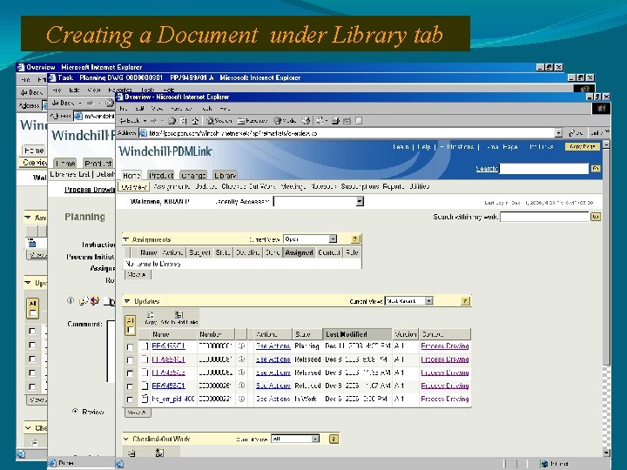627x470 pixels.
Task: Click the Refresh icon in front IE toolbar
Action: [184, 121]
